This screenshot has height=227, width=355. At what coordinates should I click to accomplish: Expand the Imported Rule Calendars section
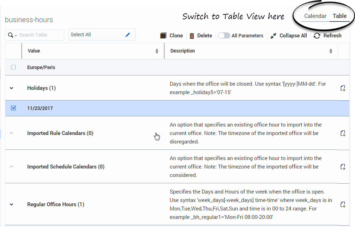click(11, 133)
